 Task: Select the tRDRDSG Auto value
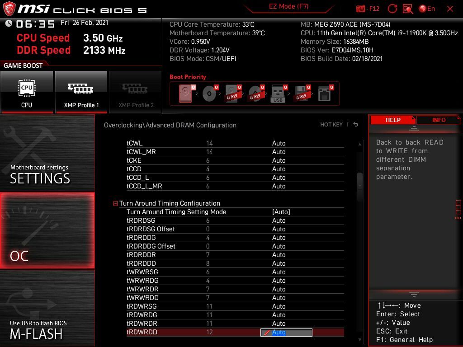[279, 220]
